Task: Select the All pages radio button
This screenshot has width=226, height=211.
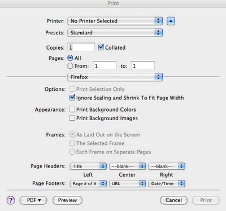Action: pyautogui.click(x=70, y=58)
